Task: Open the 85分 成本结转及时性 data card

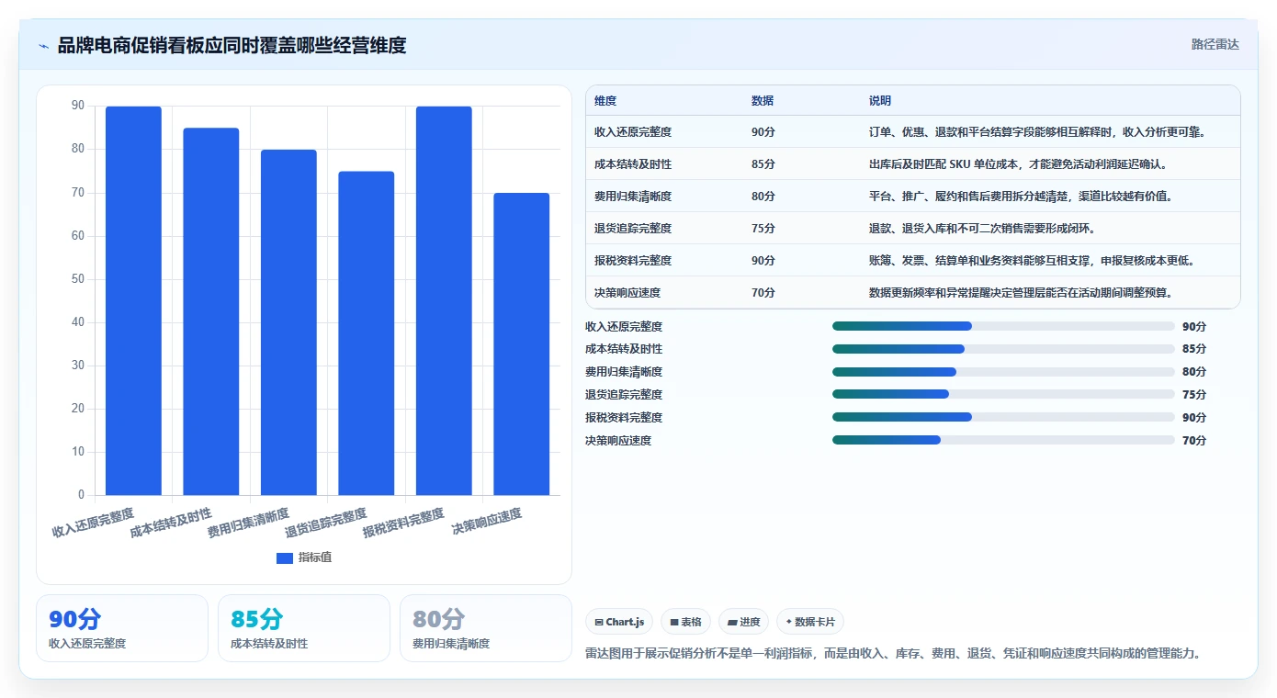Action: pyautogui.click(x=304, y=628)
